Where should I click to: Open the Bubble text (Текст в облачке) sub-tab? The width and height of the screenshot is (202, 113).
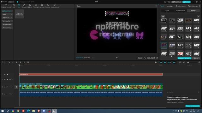(180, 11)
